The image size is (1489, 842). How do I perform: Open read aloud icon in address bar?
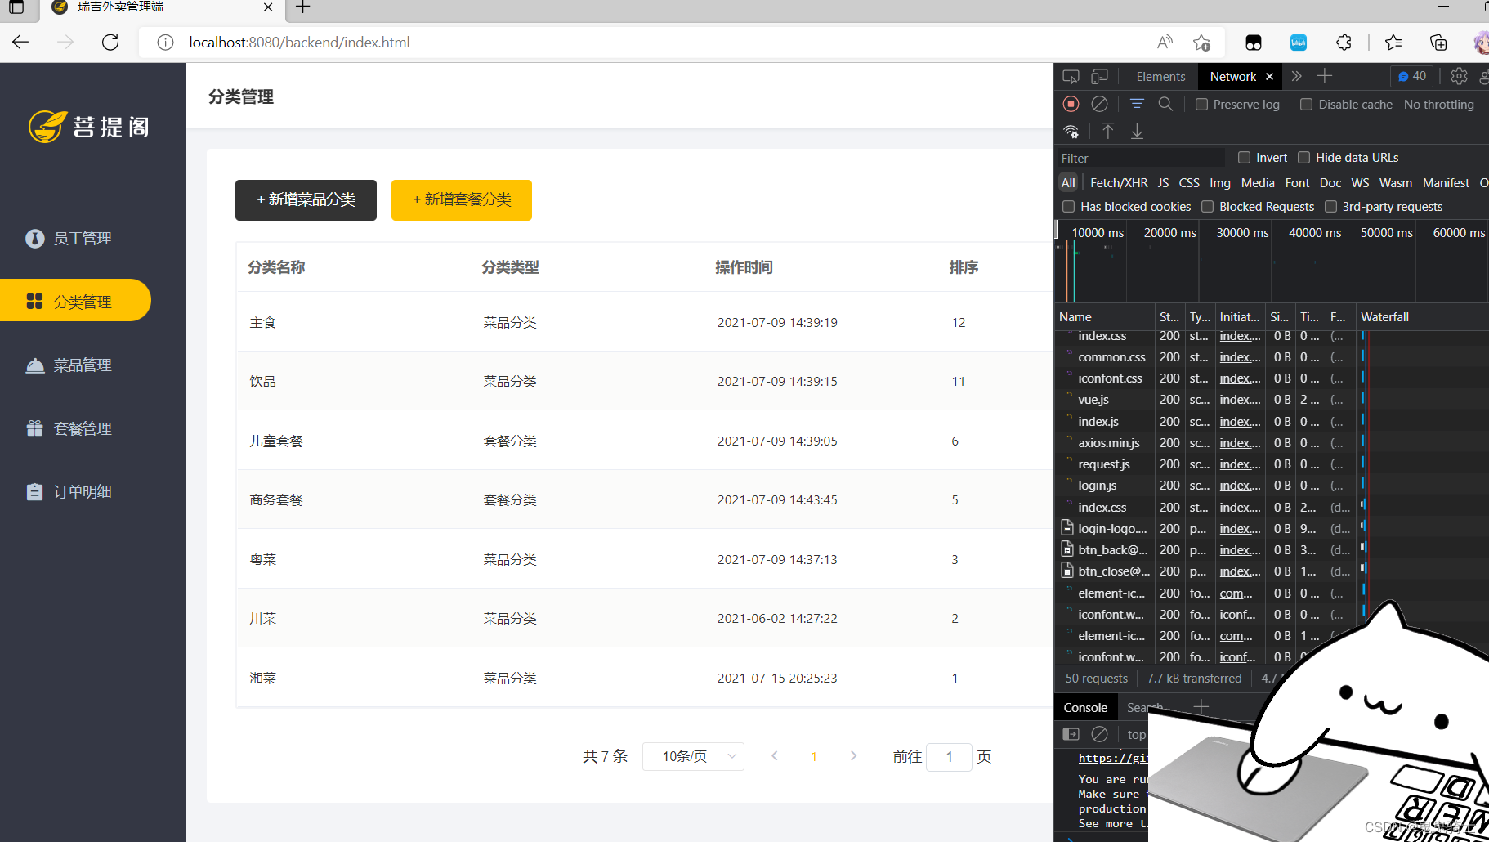coord(1165,43)
